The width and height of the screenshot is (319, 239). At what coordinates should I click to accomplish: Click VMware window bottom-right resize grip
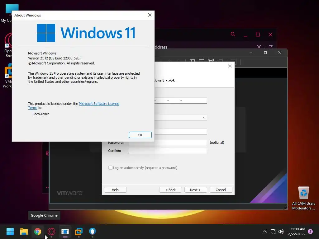(285, 208)
